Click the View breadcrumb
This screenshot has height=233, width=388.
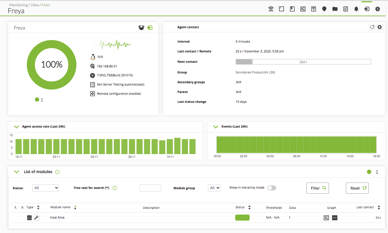35,5
